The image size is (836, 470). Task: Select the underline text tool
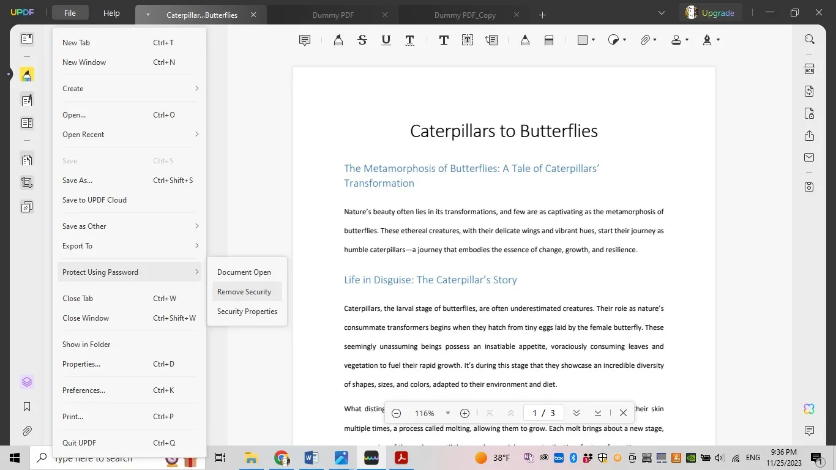[386, 40]
